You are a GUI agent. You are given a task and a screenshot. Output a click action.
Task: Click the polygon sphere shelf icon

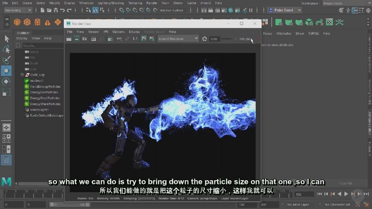click(x=17, y=22)
